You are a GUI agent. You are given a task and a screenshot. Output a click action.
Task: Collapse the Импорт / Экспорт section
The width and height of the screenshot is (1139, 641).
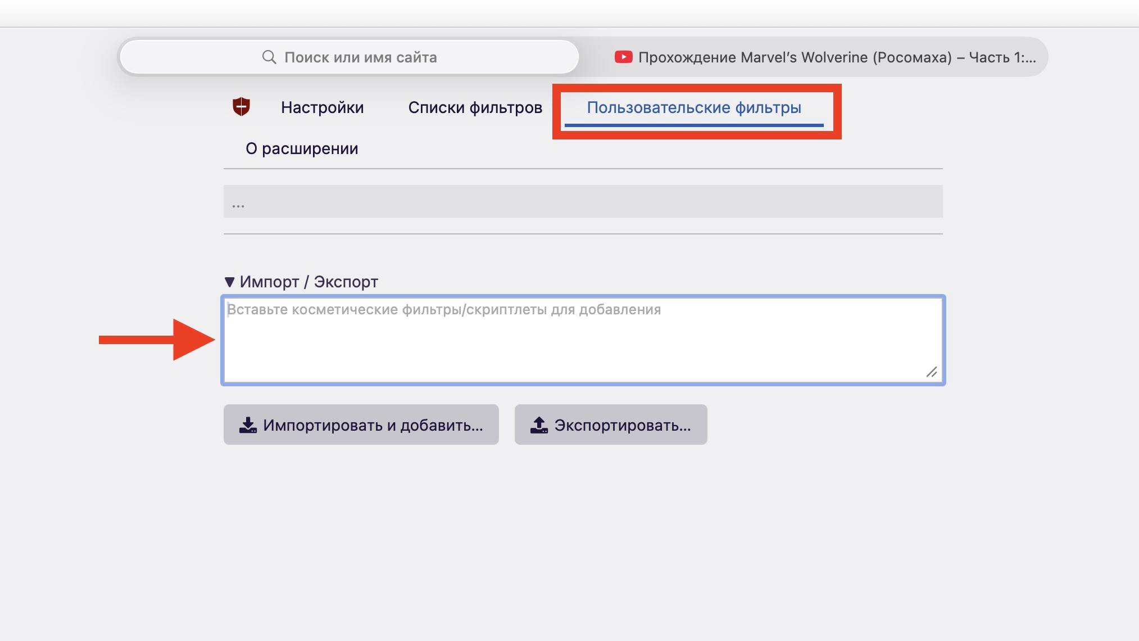coord(301,282)
